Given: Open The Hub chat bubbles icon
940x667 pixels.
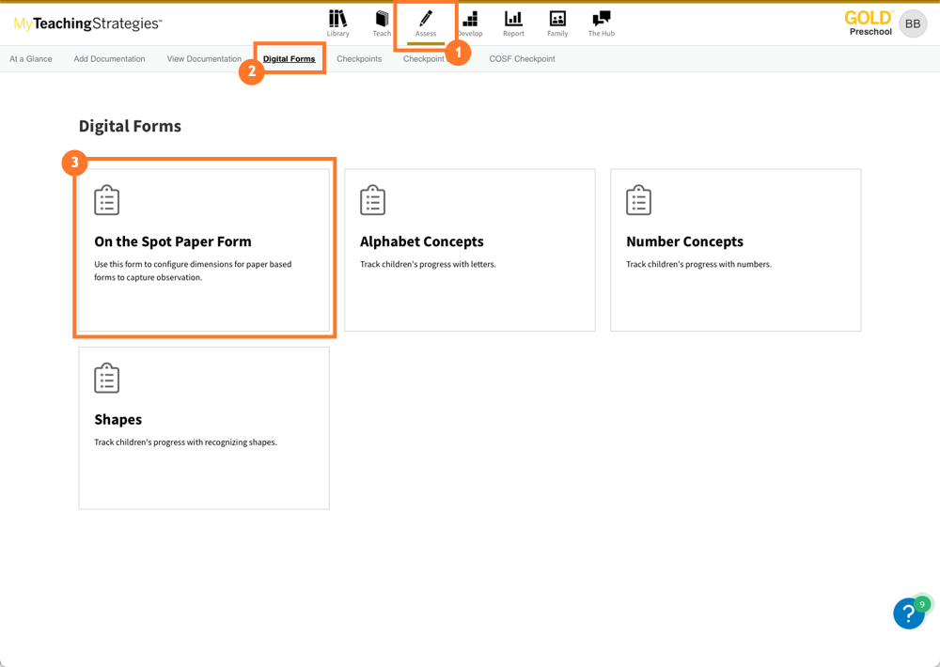Looking at the screenshot, I should pos(602,19).
